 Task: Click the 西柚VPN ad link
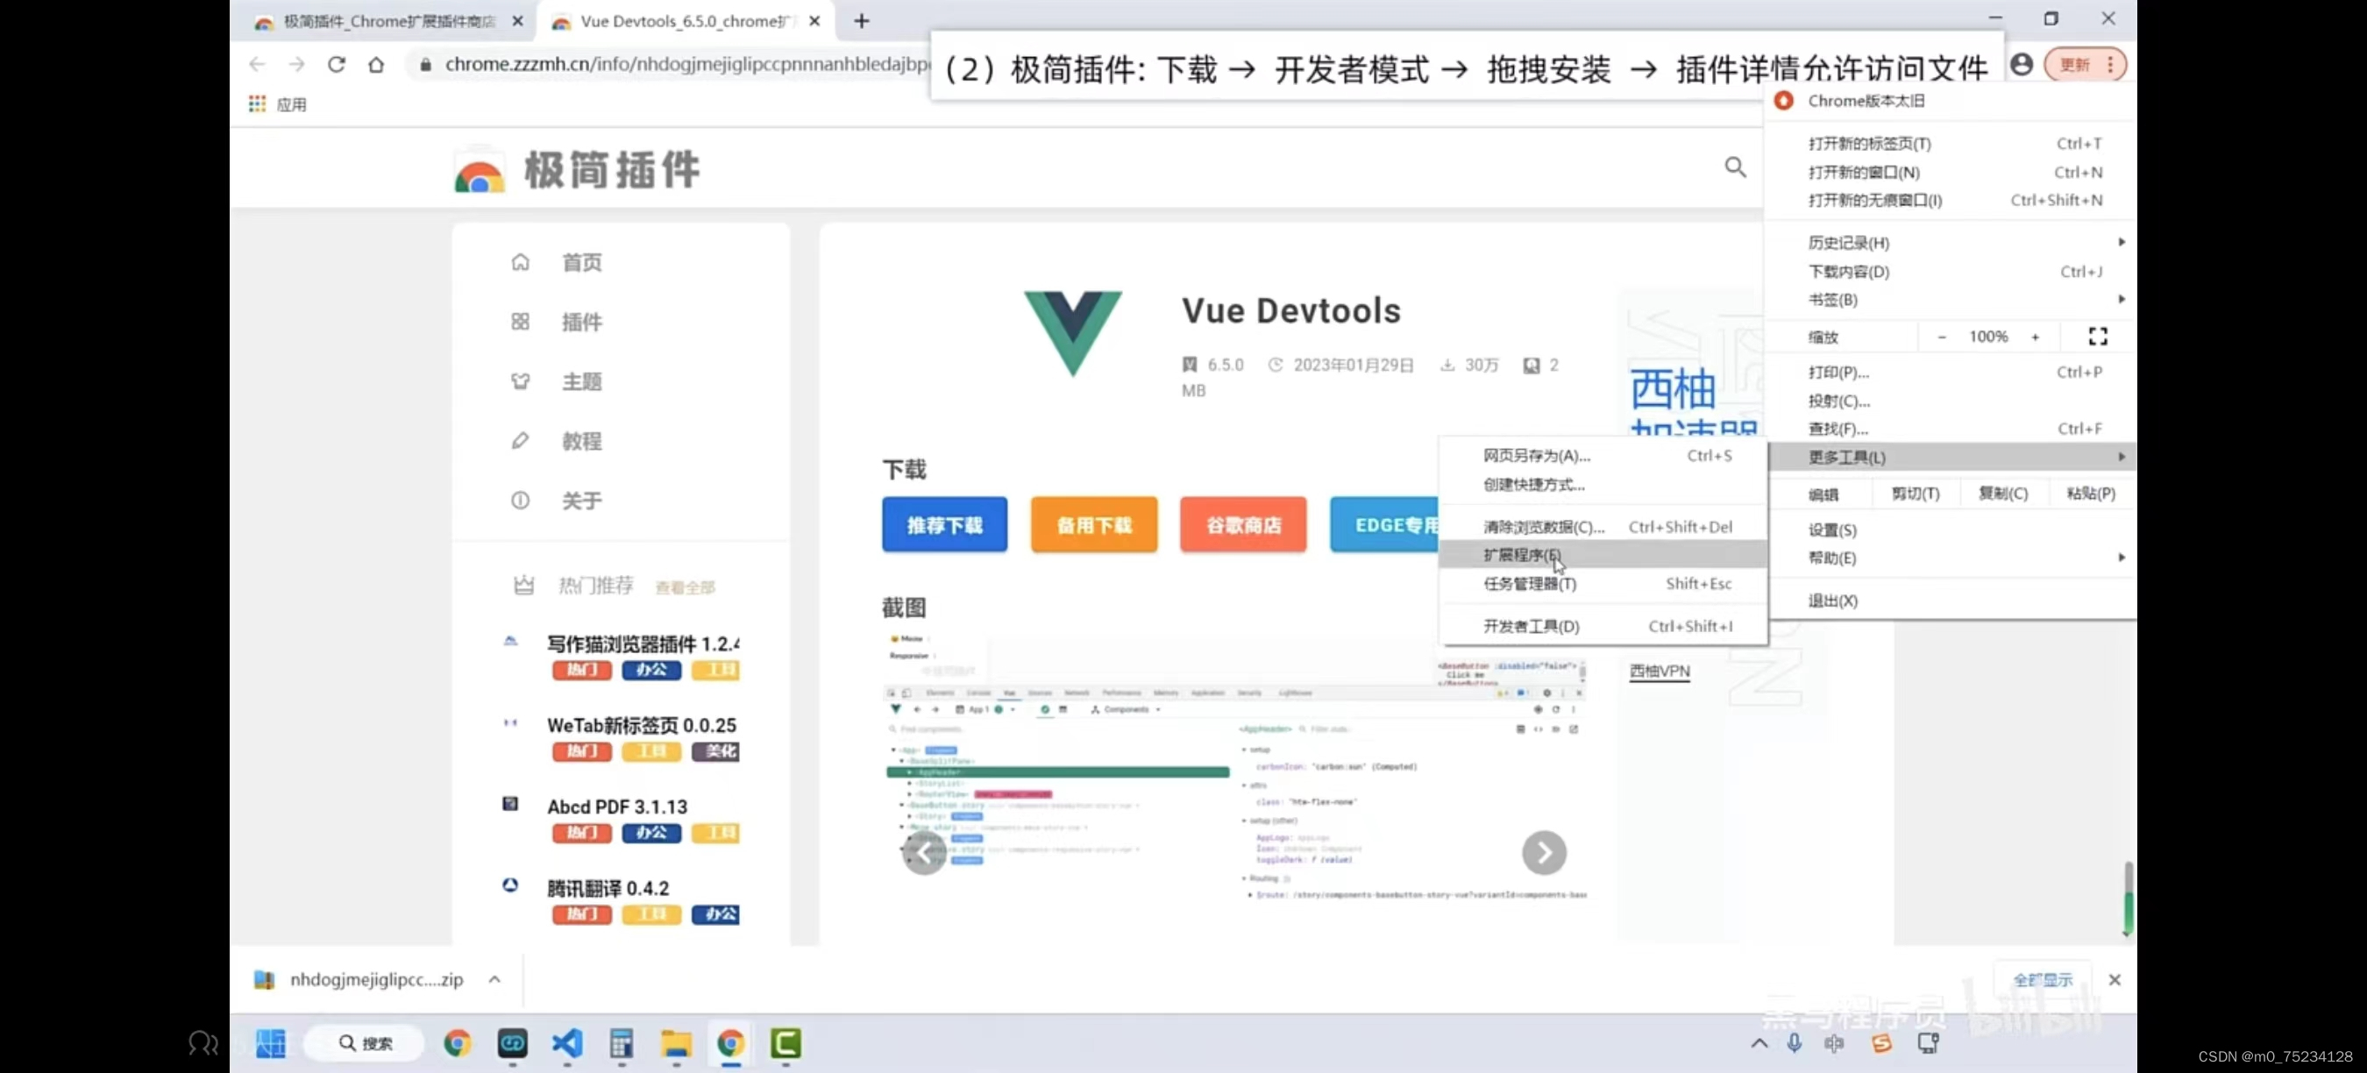pos(1660,672)
